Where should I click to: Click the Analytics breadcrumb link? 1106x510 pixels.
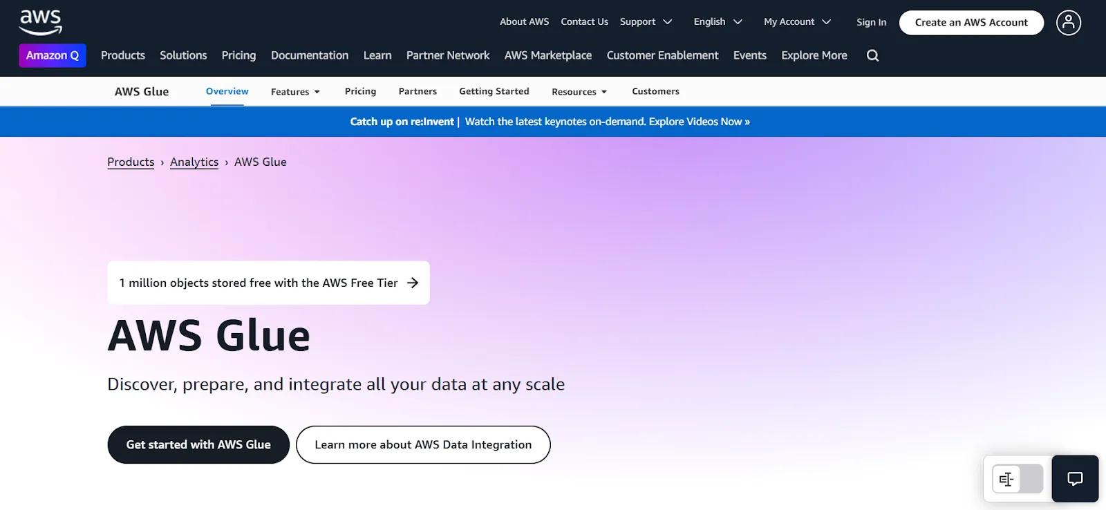pyautogui.click(x=194, y=162)
